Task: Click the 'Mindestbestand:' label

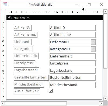Action: (29, 85)
